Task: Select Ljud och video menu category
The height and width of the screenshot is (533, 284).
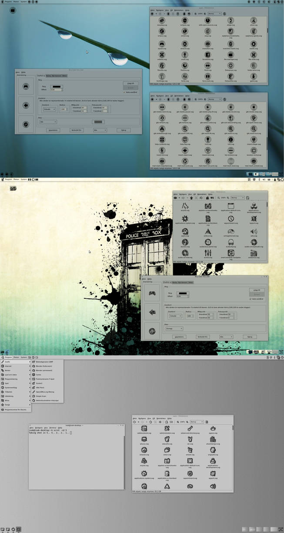Action: (x=16, y=374)
